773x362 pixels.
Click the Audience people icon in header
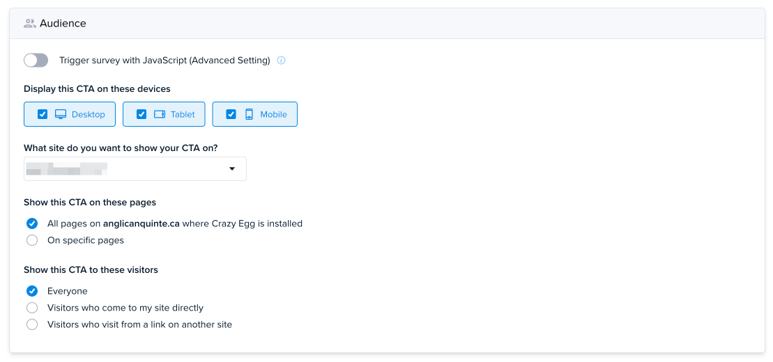[30, 23]
